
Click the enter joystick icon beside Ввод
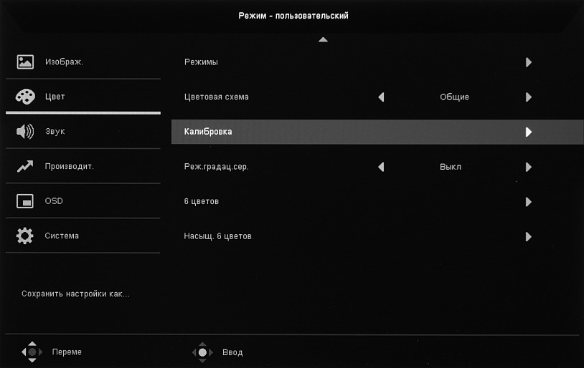point(203,352)
